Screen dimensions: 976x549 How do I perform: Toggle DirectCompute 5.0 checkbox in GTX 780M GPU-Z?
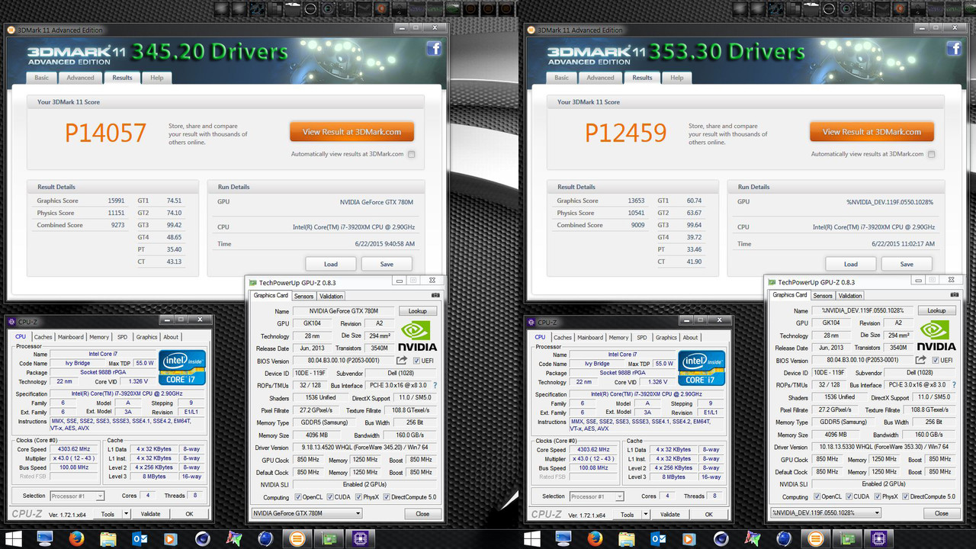point(387,497)
